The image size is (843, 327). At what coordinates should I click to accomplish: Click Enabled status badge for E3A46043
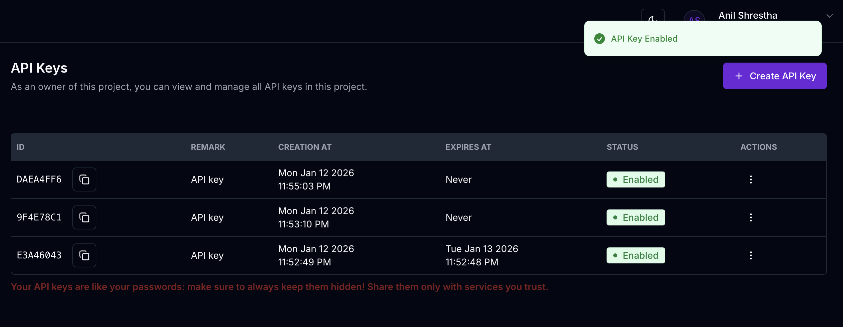click(x=636, y=255)
